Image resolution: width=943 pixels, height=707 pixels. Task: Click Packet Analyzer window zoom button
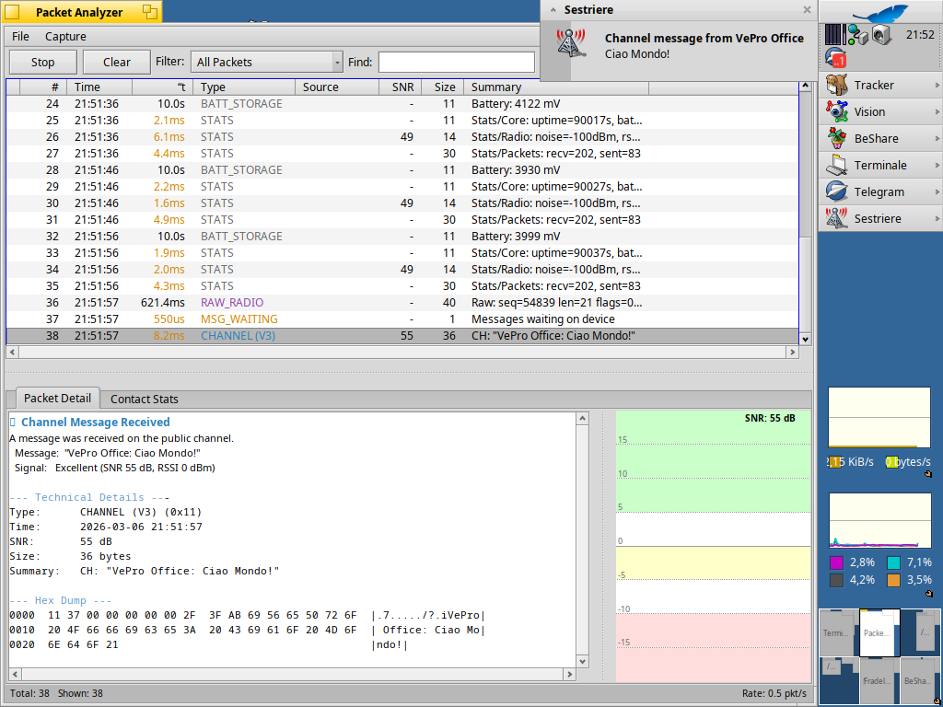(x=150, y=12)
